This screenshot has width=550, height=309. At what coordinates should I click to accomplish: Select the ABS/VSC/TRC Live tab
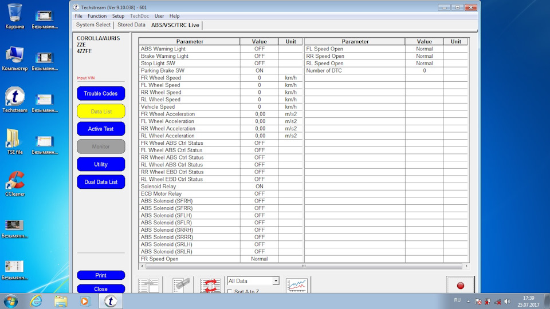pos(175,25)
